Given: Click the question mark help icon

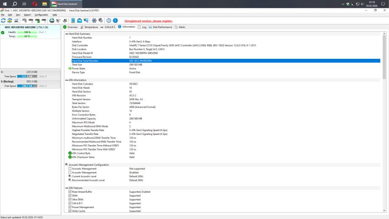Looking at the screenshot, I should (x=109, y=20).
